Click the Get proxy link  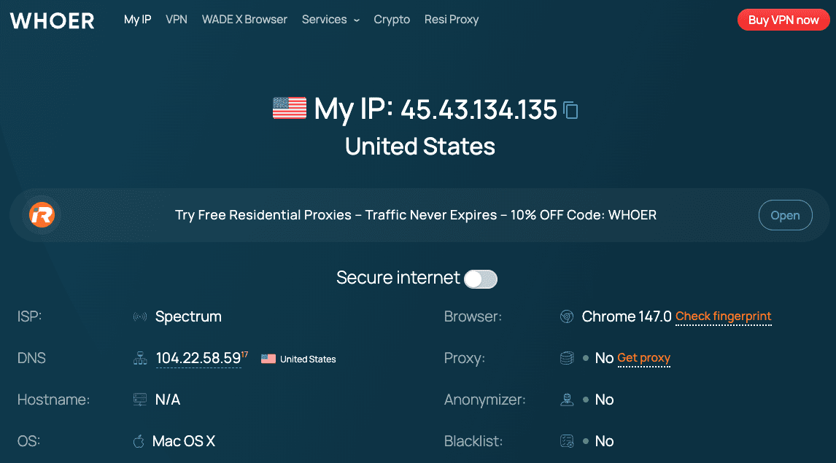[644, 358]
